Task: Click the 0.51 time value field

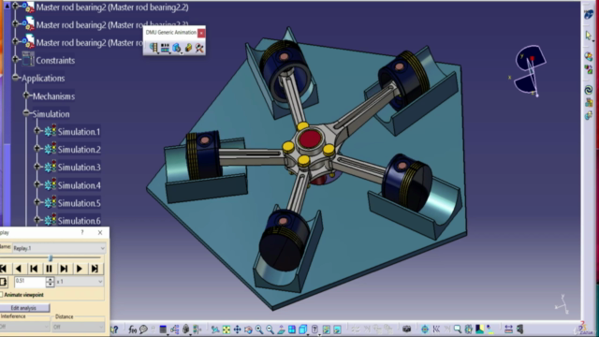Action: [30, 282]
